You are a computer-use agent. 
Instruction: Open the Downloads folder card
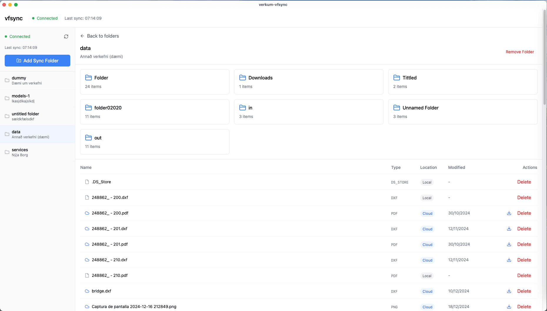point(308,82)
